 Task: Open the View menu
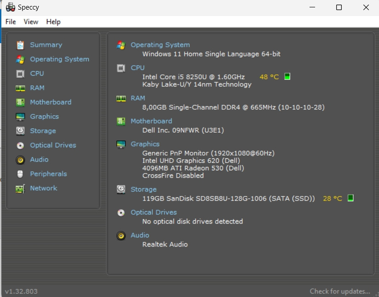pos(31,22)
